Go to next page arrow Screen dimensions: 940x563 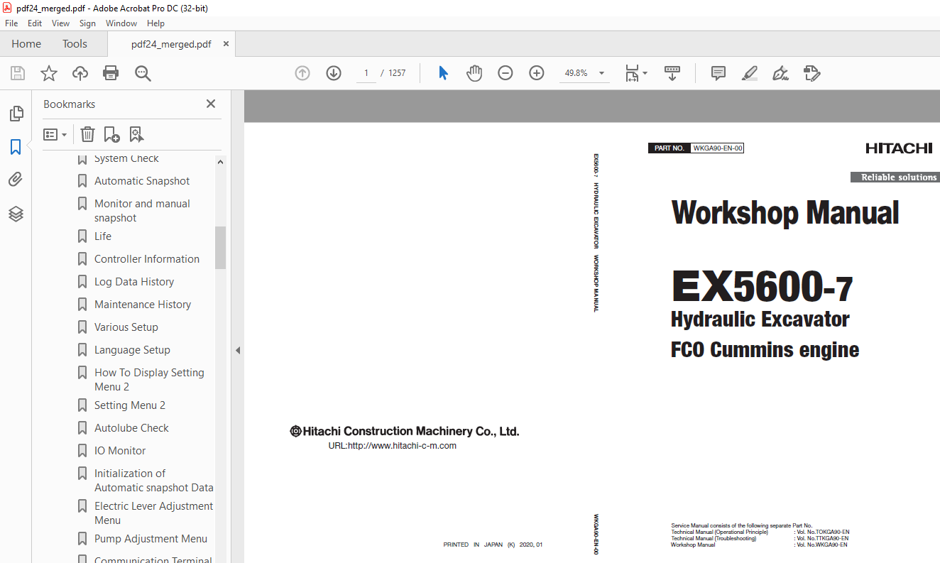pyautogui.click(x=334, y=73)
